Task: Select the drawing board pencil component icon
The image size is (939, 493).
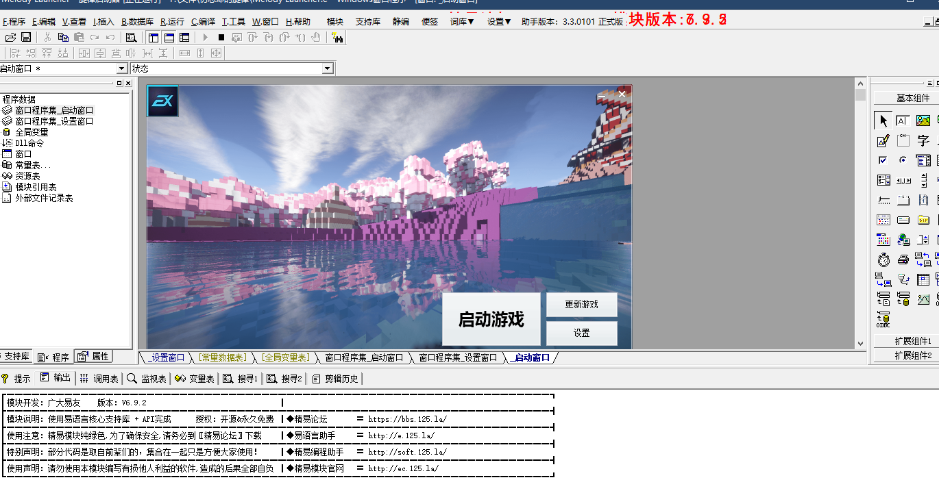Action: [x=883, y=140]
